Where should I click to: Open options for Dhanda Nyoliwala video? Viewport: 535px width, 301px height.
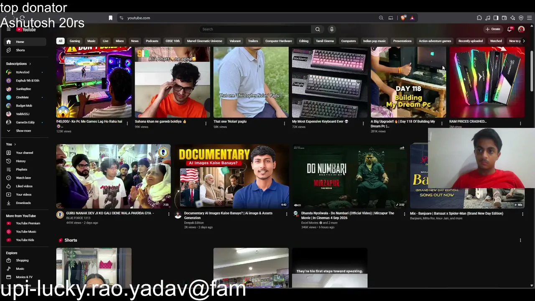point(404,214)
